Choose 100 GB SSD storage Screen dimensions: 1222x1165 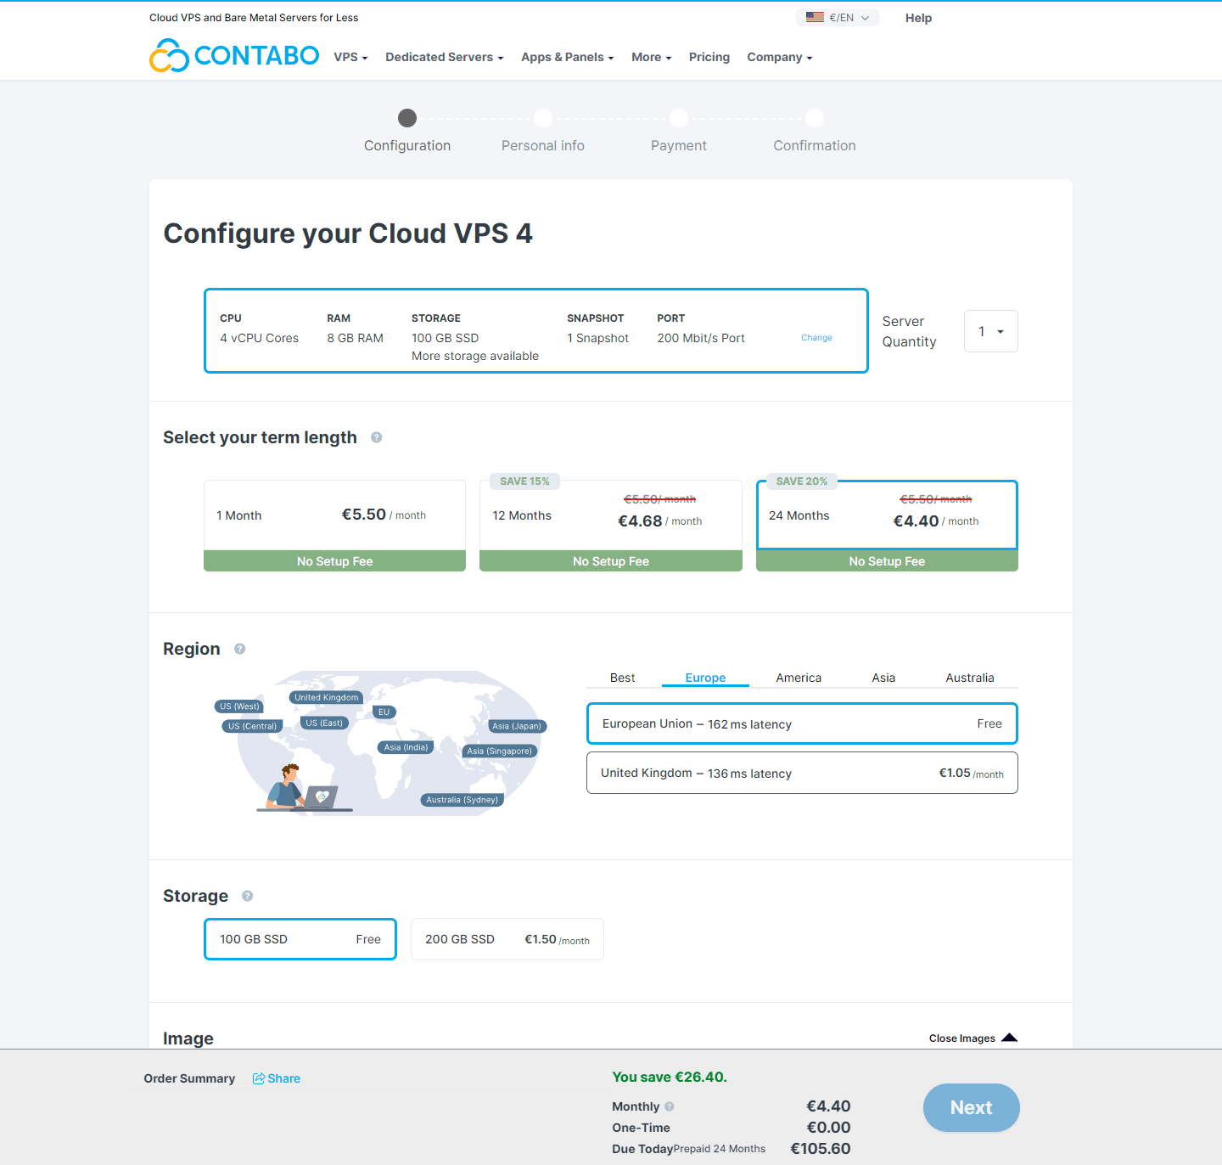300,939
